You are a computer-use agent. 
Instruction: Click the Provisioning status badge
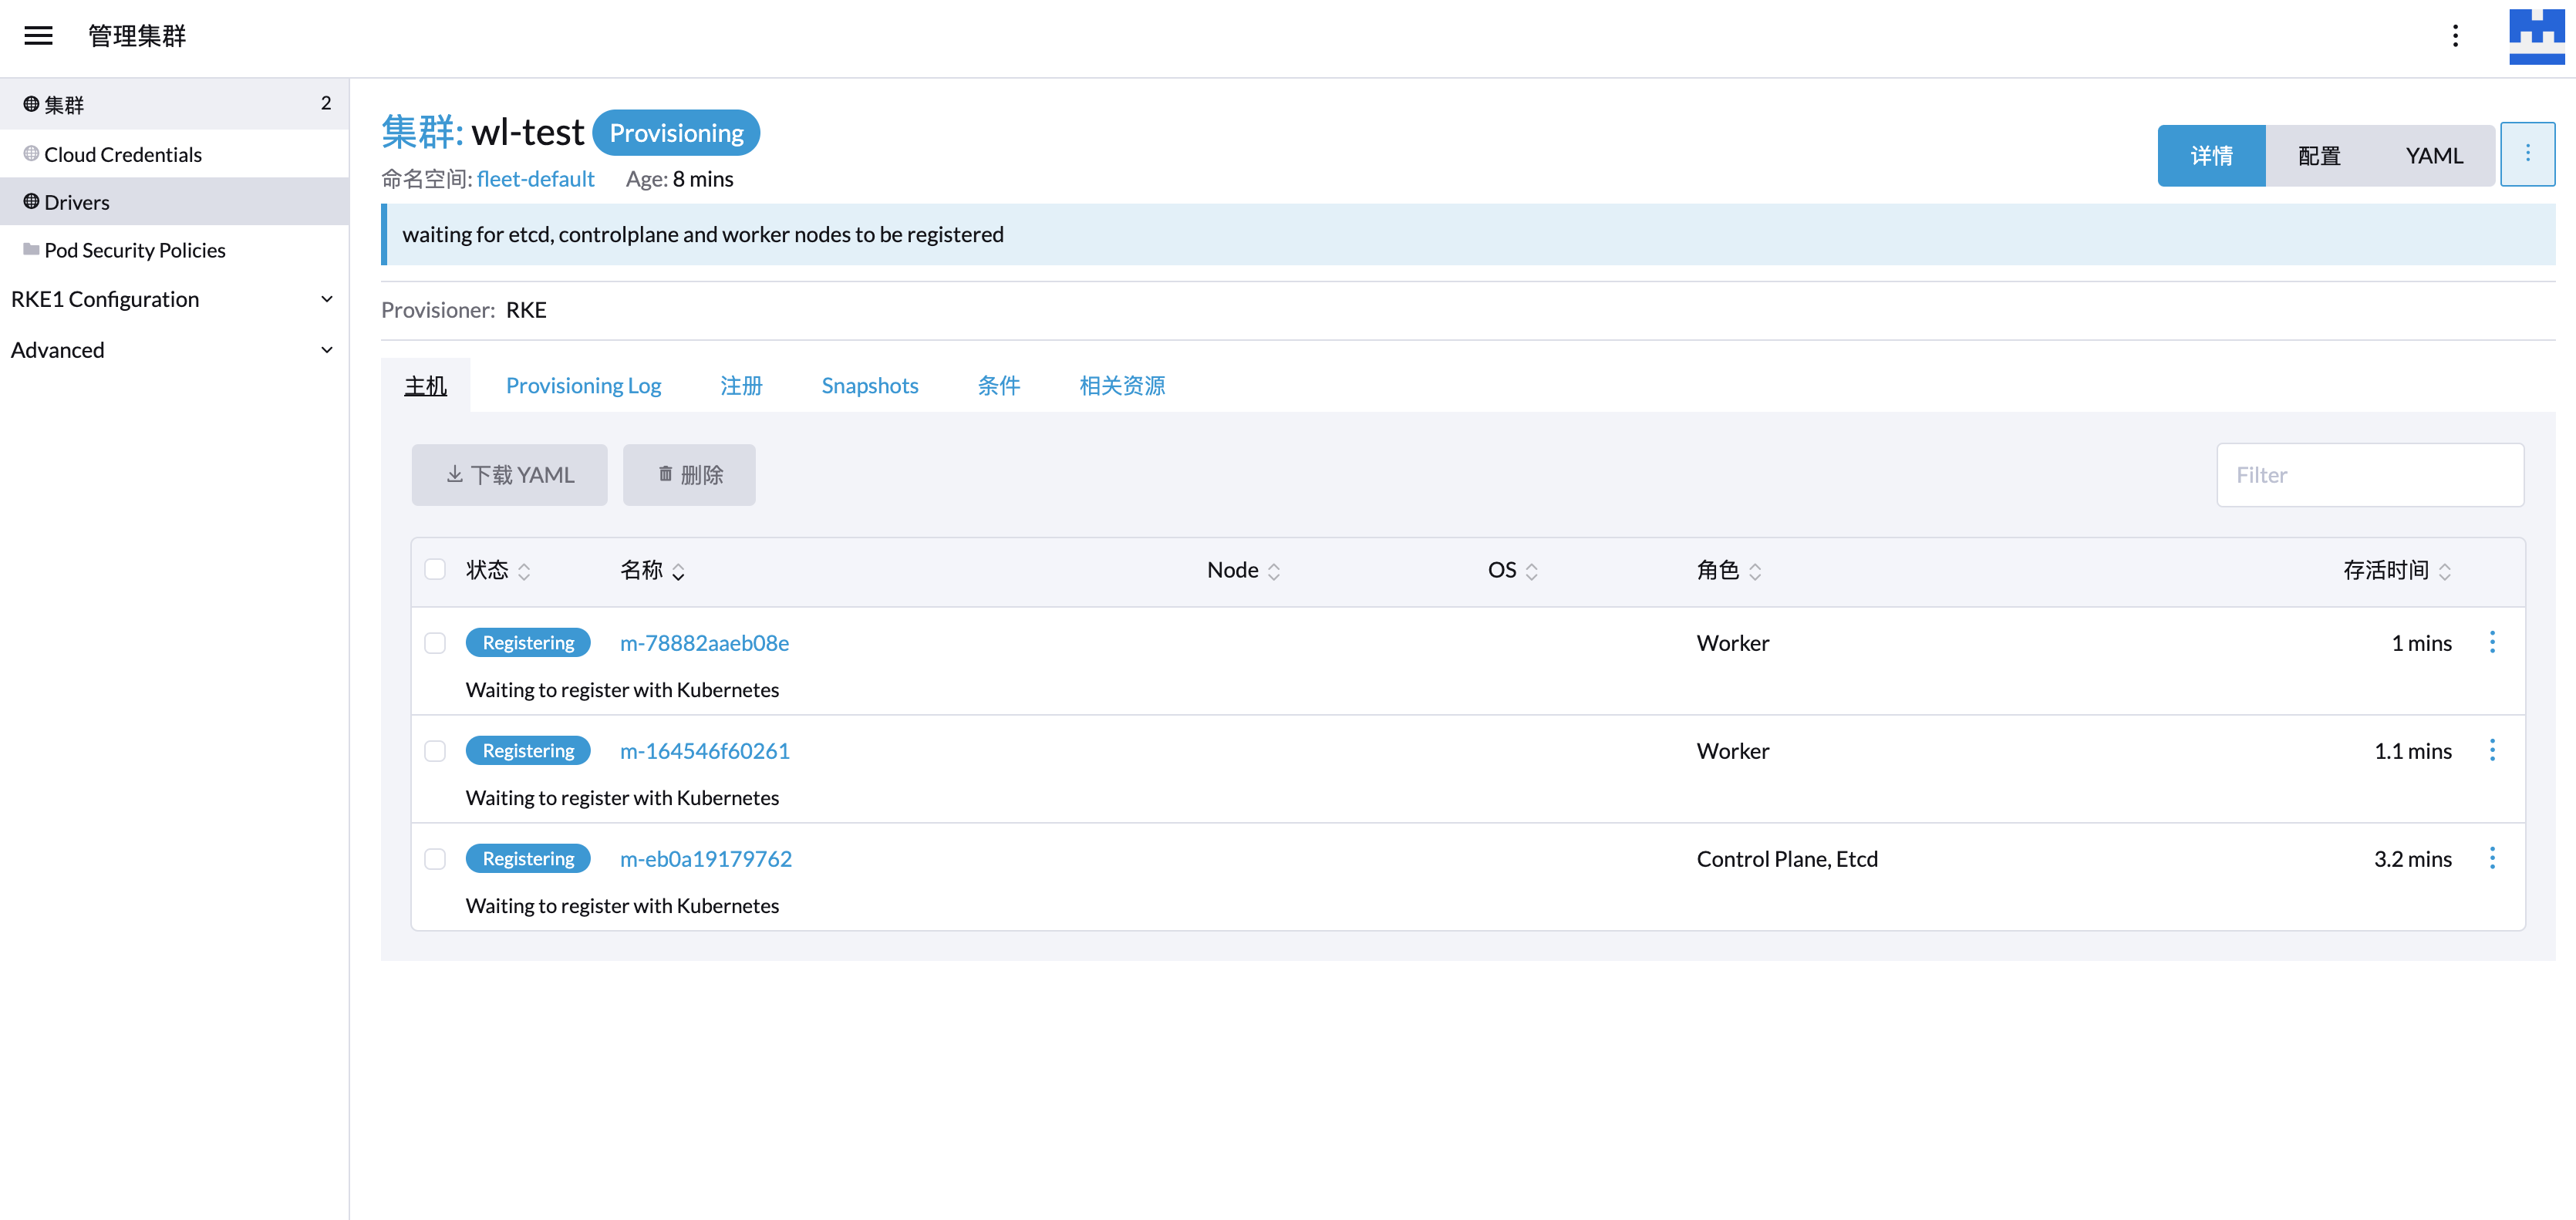(676, 133)
